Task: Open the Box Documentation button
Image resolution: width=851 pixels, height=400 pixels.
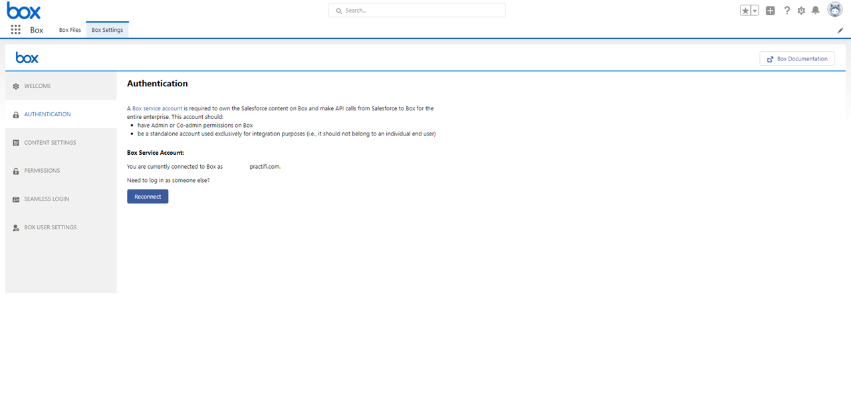Action: click(797, 58)
